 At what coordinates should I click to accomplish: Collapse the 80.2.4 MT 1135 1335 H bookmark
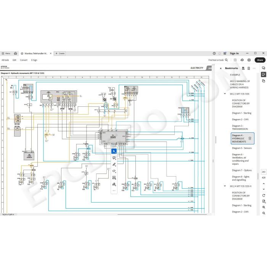tap(225, 186)
